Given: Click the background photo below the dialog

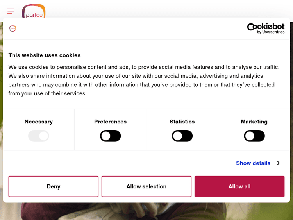Looking at the screenshot, I should 146,211.
